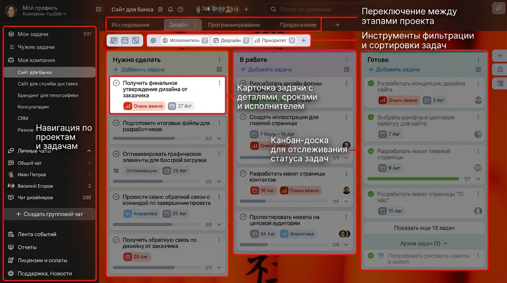The width and height of the screenshot is (507, 283).
Task: Expand subtasks of Подготовить итоговые файлы card
Action: pyautogui.click(x=219, y=139)
